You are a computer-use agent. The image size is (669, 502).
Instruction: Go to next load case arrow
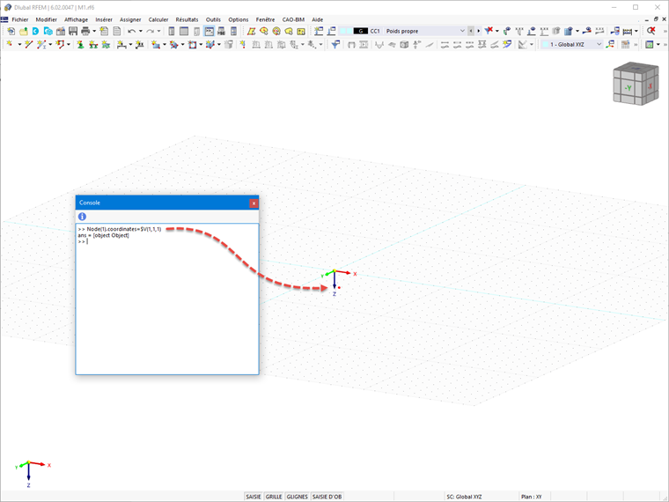(x=478, y=31)
